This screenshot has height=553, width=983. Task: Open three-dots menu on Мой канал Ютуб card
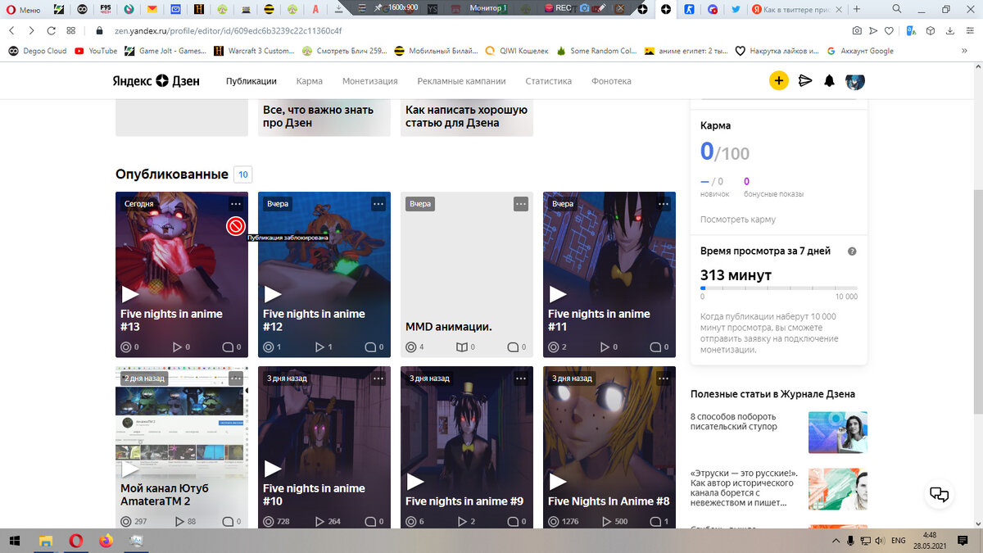click(x=236, y=378)
